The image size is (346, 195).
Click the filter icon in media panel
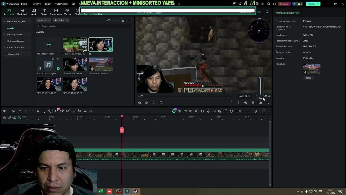tap(123, 20)
